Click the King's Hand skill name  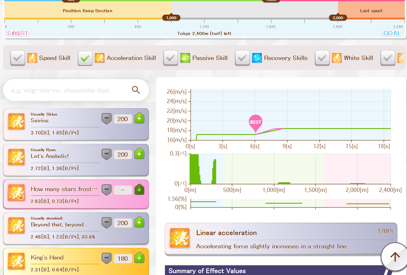[47, 258]
